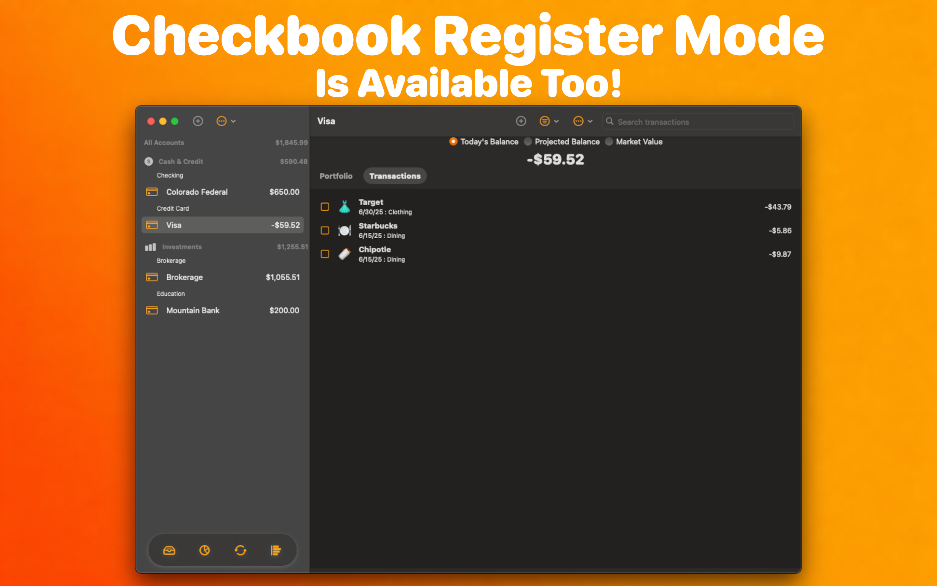Open the Starbucks transaction
Screen dimensions: 937x586
pos(556,230)
